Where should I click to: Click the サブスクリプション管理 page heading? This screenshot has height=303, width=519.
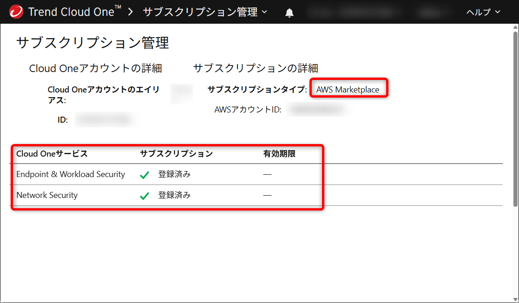92,43
